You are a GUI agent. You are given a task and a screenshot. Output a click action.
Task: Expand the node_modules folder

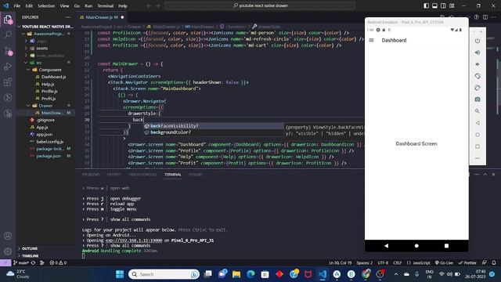click(x=45, y=56)
